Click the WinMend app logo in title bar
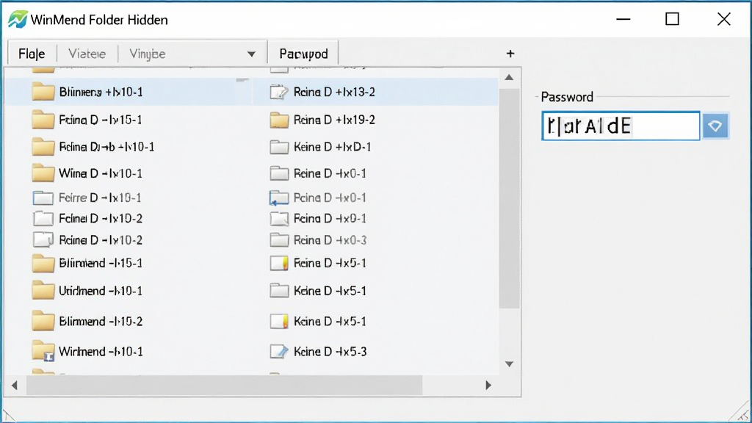752x423 pixels. pos(18,20)
